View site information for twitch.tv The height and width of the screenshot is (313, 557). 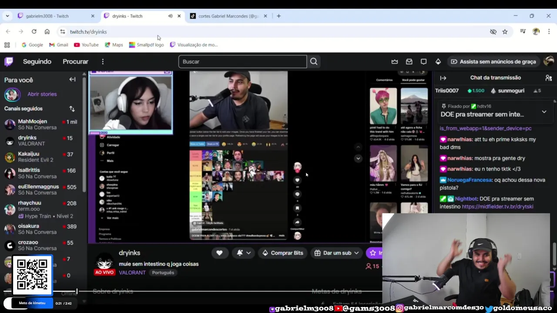[63, 32]
